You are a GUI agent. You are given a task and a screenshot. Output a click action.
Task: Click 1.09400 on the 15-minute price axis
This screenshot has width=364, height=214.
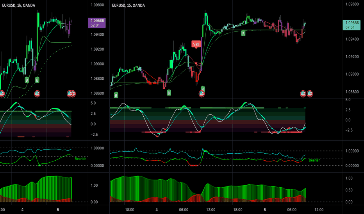[x=352, y=39]
